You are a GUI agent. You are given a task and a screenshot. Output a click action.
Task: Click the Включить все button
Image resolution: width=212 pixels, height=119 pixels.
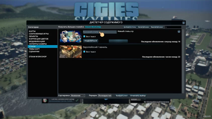[x=143, y=27]
